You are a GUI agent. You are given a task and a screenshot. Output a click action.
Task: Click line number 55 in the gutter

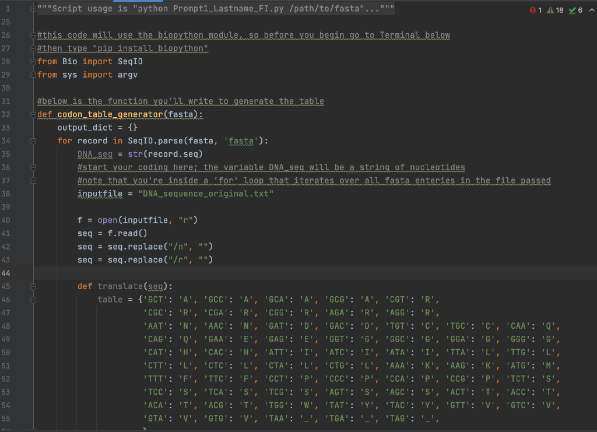(x=6, y=419)
